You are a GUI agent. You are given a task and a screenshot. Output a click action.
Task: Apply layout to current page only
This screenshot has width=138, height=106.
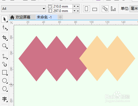click(x=113, y=9)
